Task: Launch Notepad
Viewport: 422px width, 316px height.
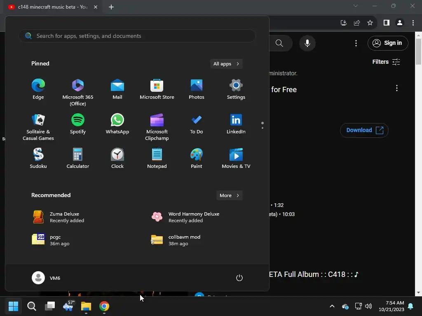Action: (157, 158)
